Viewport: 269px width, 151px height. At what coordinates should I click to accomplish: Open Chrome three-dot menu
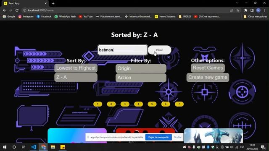265,10
